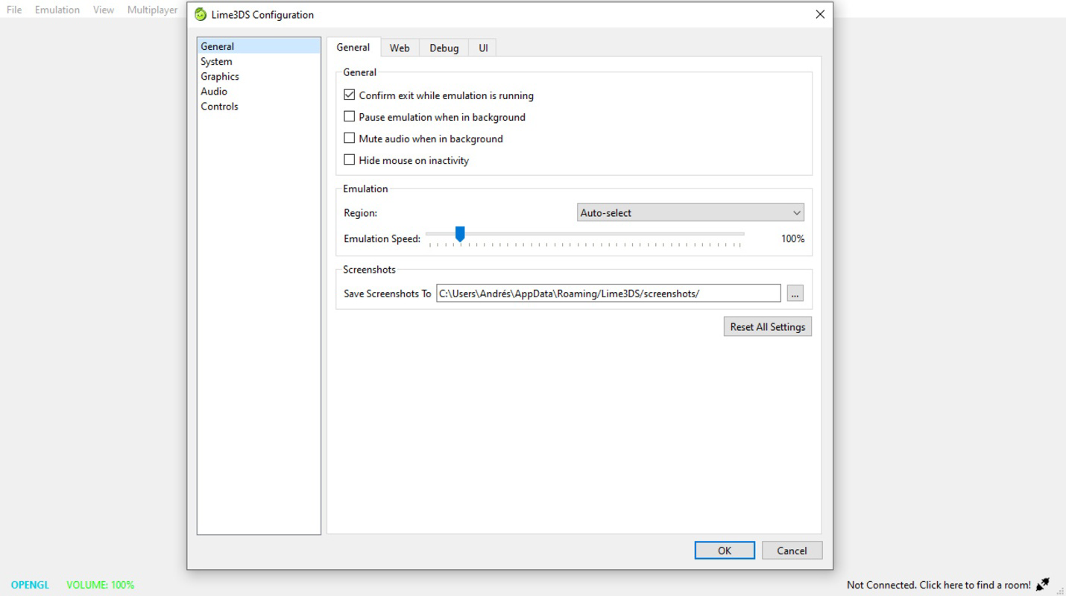
Task: Click the OPENGL status bar indicator
Action: pos(30,585)
